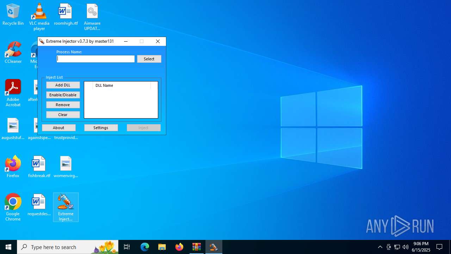451x254 pixels.
Task: Open the Recycle Bin desktop icon
Action: coord(13,15)
